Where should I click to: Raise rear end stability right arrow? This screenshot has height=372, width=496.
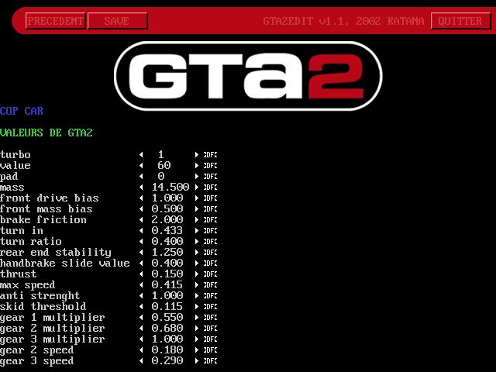196,252
